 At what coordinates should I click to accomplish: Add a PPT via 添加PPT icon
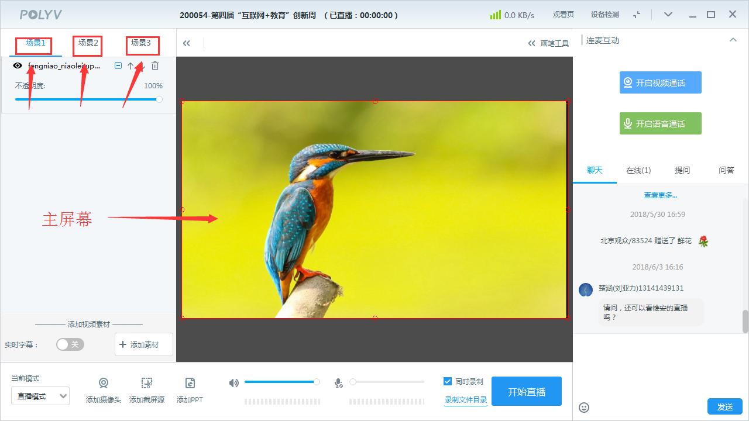click(x=190, y=391)
